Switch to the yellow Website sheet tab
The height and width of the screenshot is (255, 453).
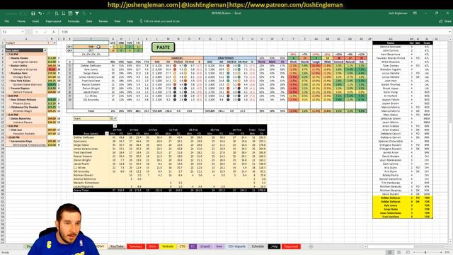(x=168, y=246)
